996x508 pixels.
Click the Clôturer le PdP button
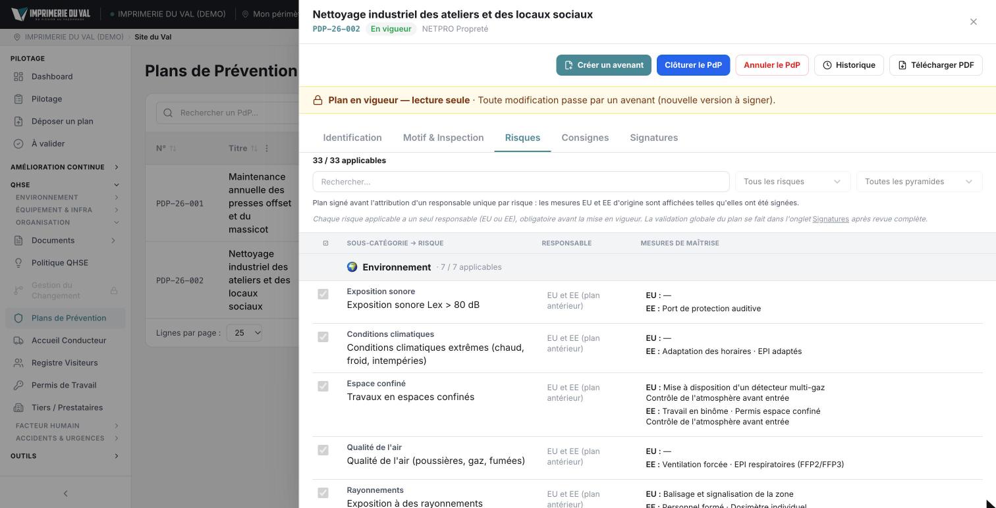693,65
